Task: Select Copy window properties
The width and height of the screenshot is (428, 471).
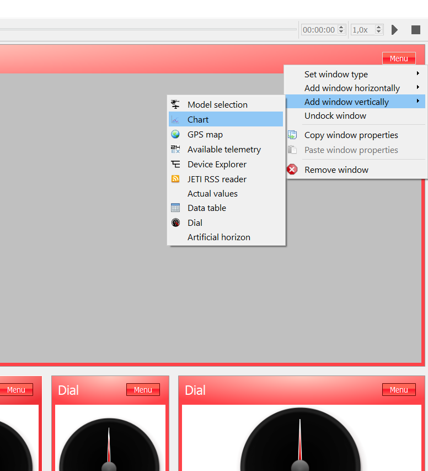Action: coord(355,135)
